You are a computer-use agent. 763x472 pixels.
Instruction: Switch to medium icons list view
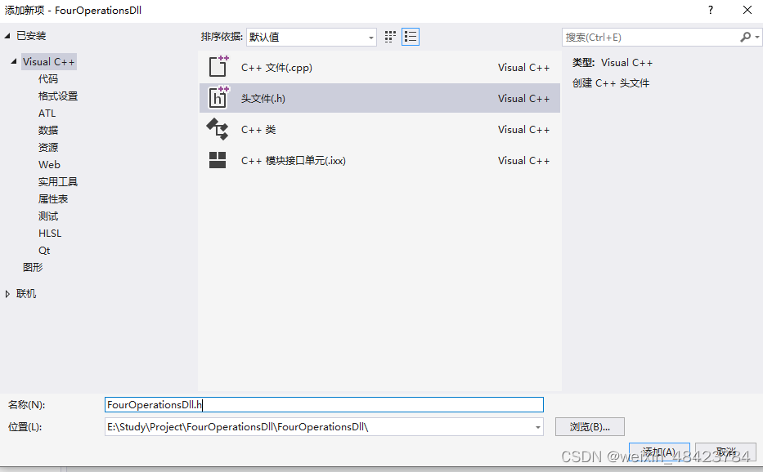[x=411, y=37]
